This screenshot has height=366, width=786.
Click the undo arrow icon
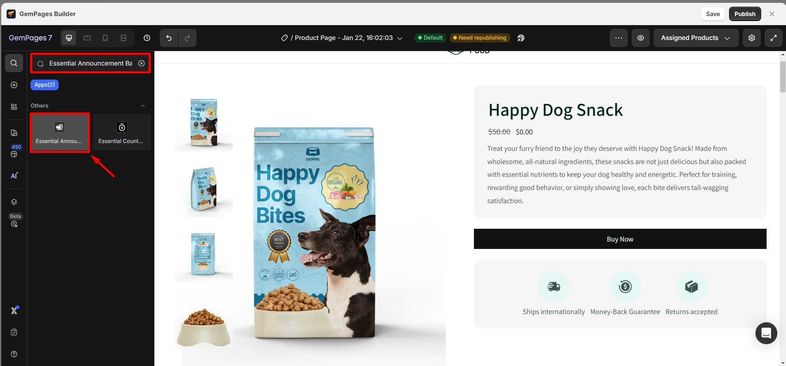169,38
